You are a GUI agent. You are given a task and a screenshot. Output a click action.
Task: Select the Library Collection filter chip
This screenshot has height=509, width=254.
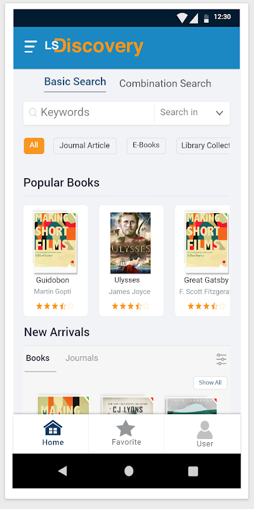point(203,146)
